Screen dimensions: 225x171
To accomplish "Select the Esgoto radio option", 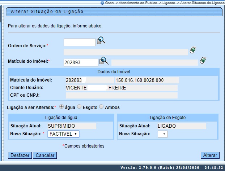I will pyautogui.click(x=79, y=107).
